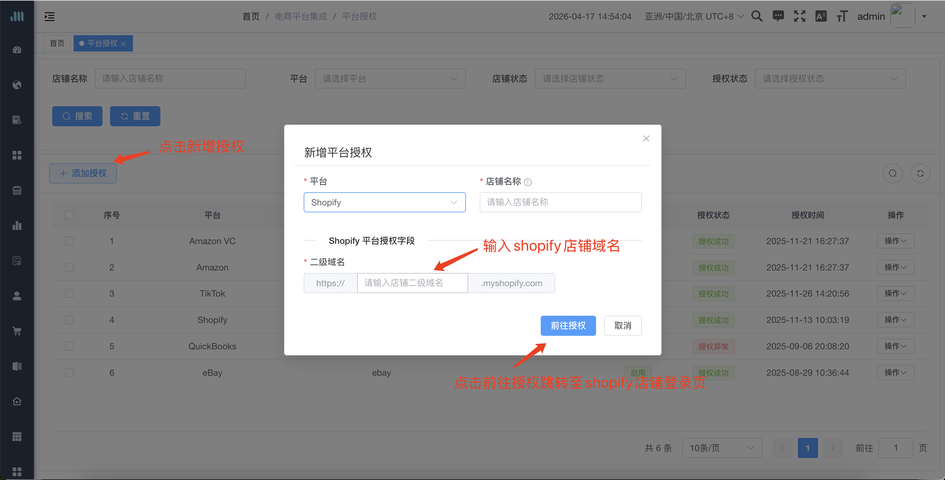Click the round refresh icon above table
The width and height of the screenshot is (945, 480).
pos(920,173)
